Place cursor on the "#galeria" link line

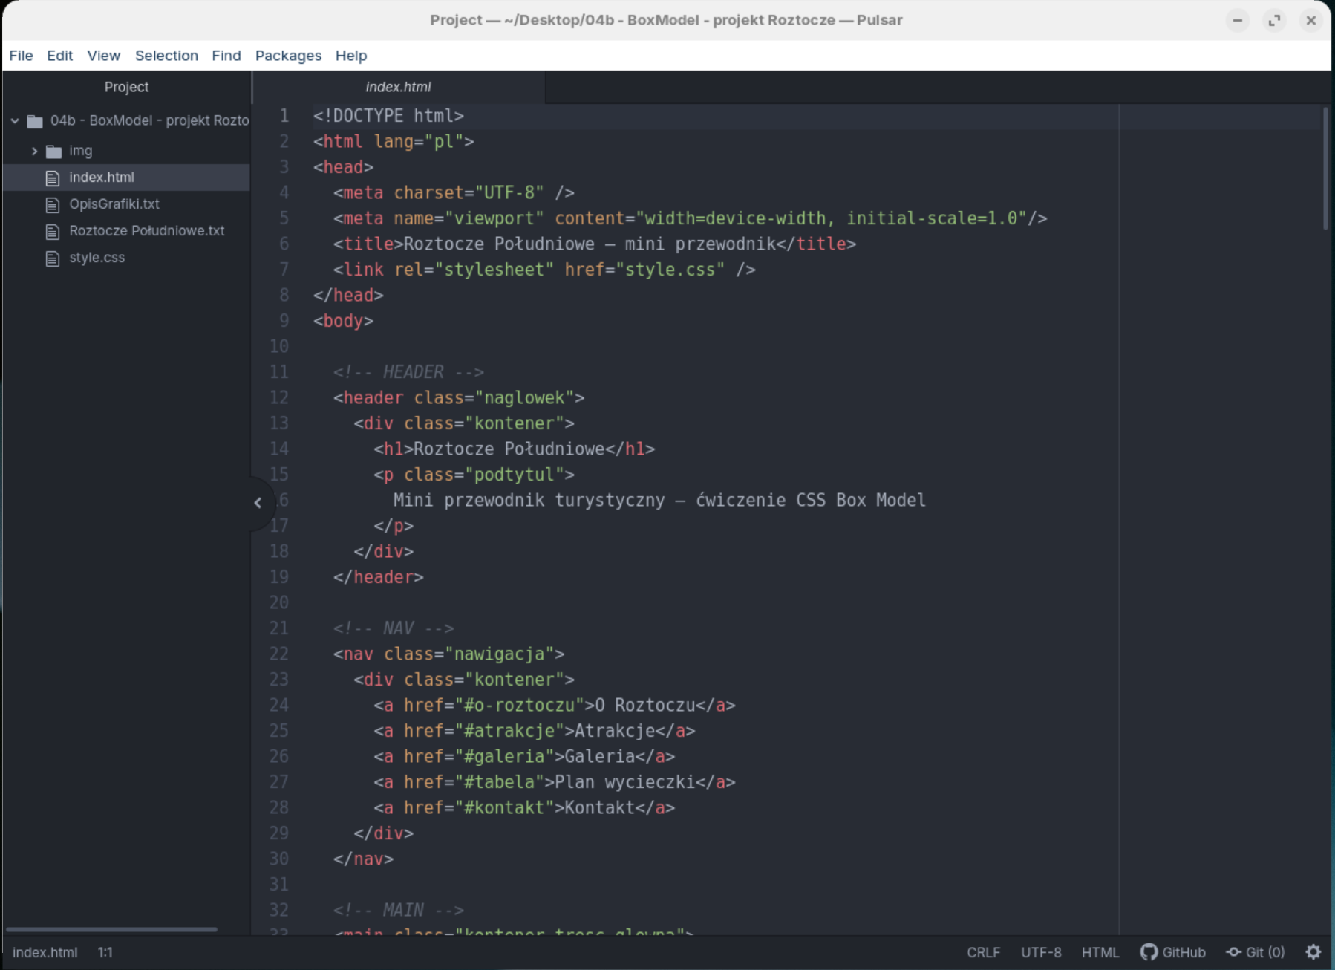pyautogui.click(x=524, y=757)
